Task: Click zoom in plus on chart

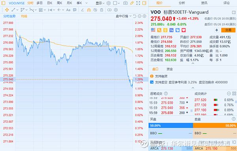Action: point(145,16)
